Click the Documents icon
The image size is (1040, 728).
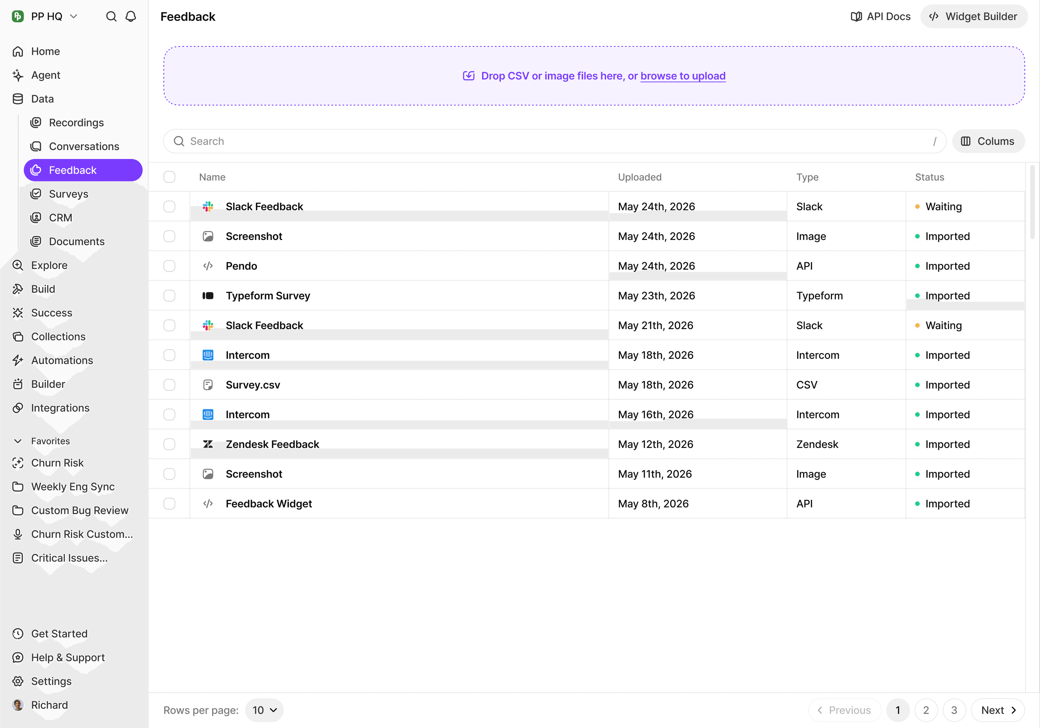point(36,242)
